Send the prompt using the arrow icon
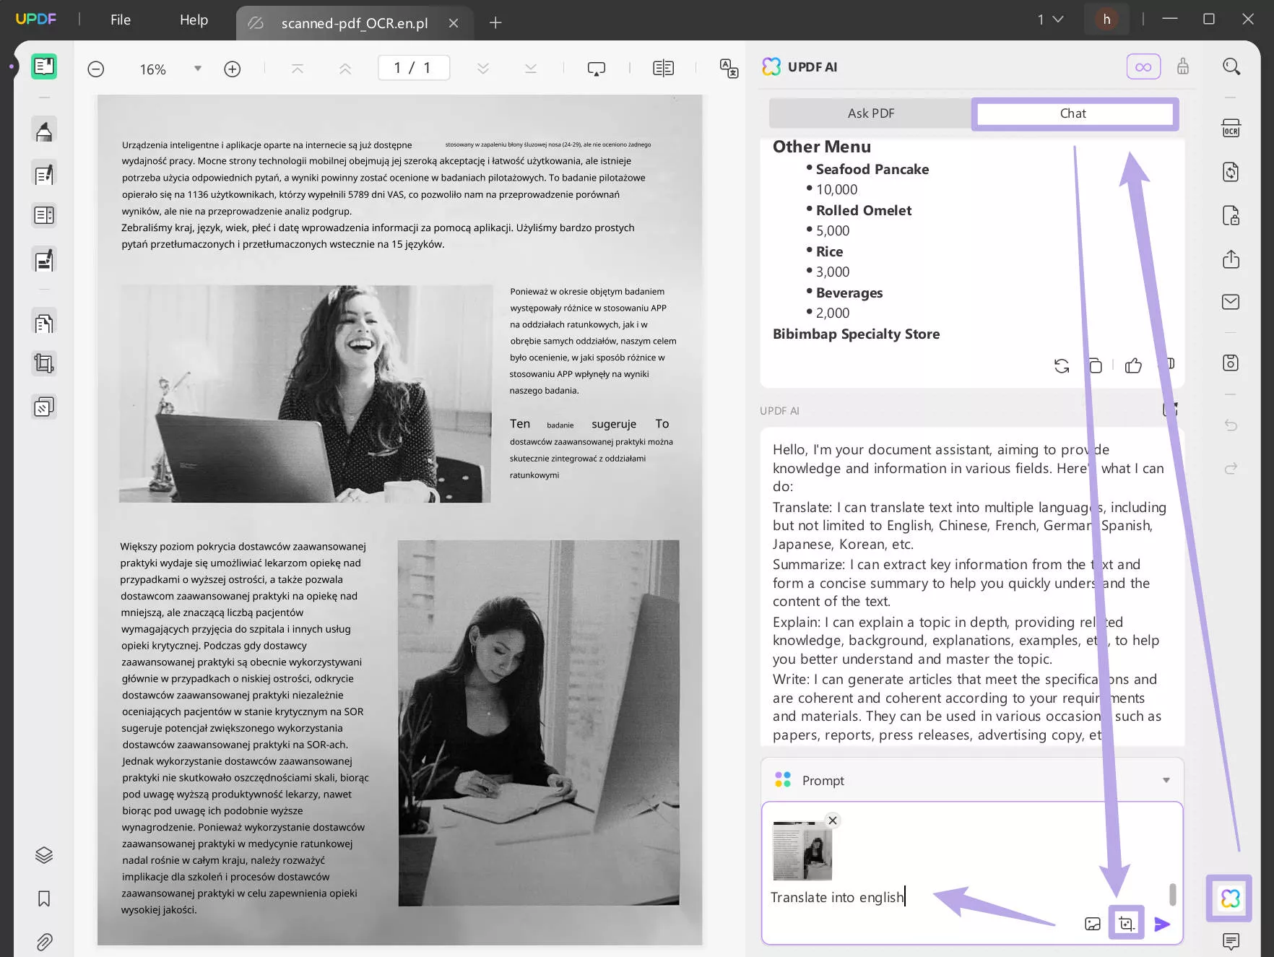Viewport: 1274px width, 957px height. [x=1163, y=924]
